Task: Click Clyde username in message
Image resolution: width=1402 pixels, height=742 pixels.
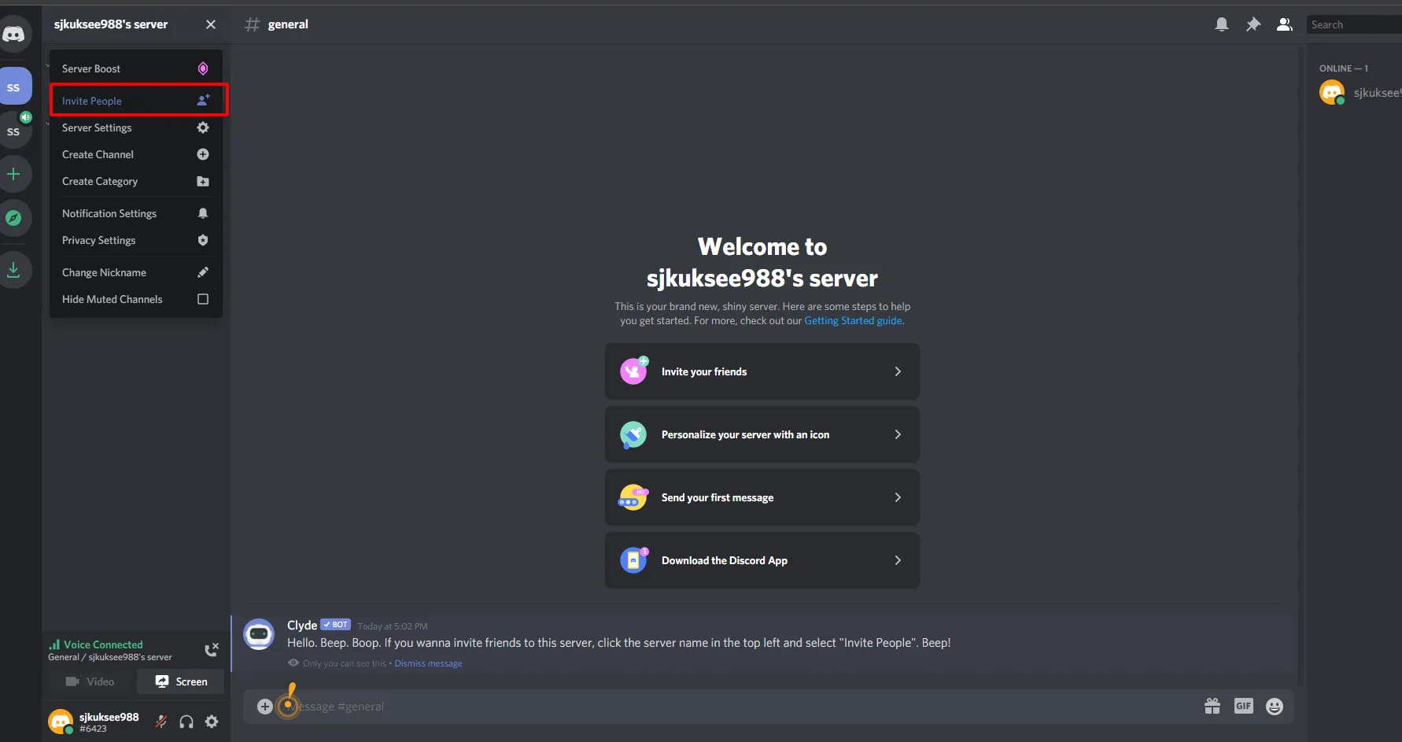Action: 302,625
